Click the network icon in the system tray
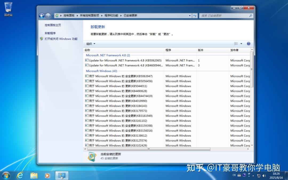 [259, 175]
